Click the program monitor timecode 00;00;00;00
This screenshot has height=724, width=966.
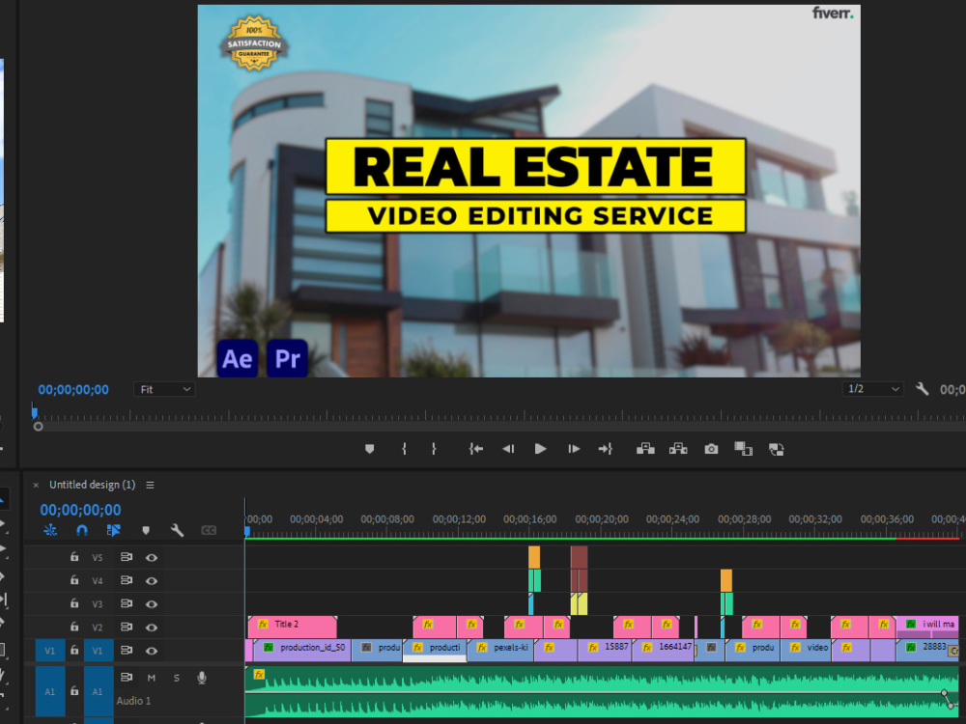(x=73, y=390)
